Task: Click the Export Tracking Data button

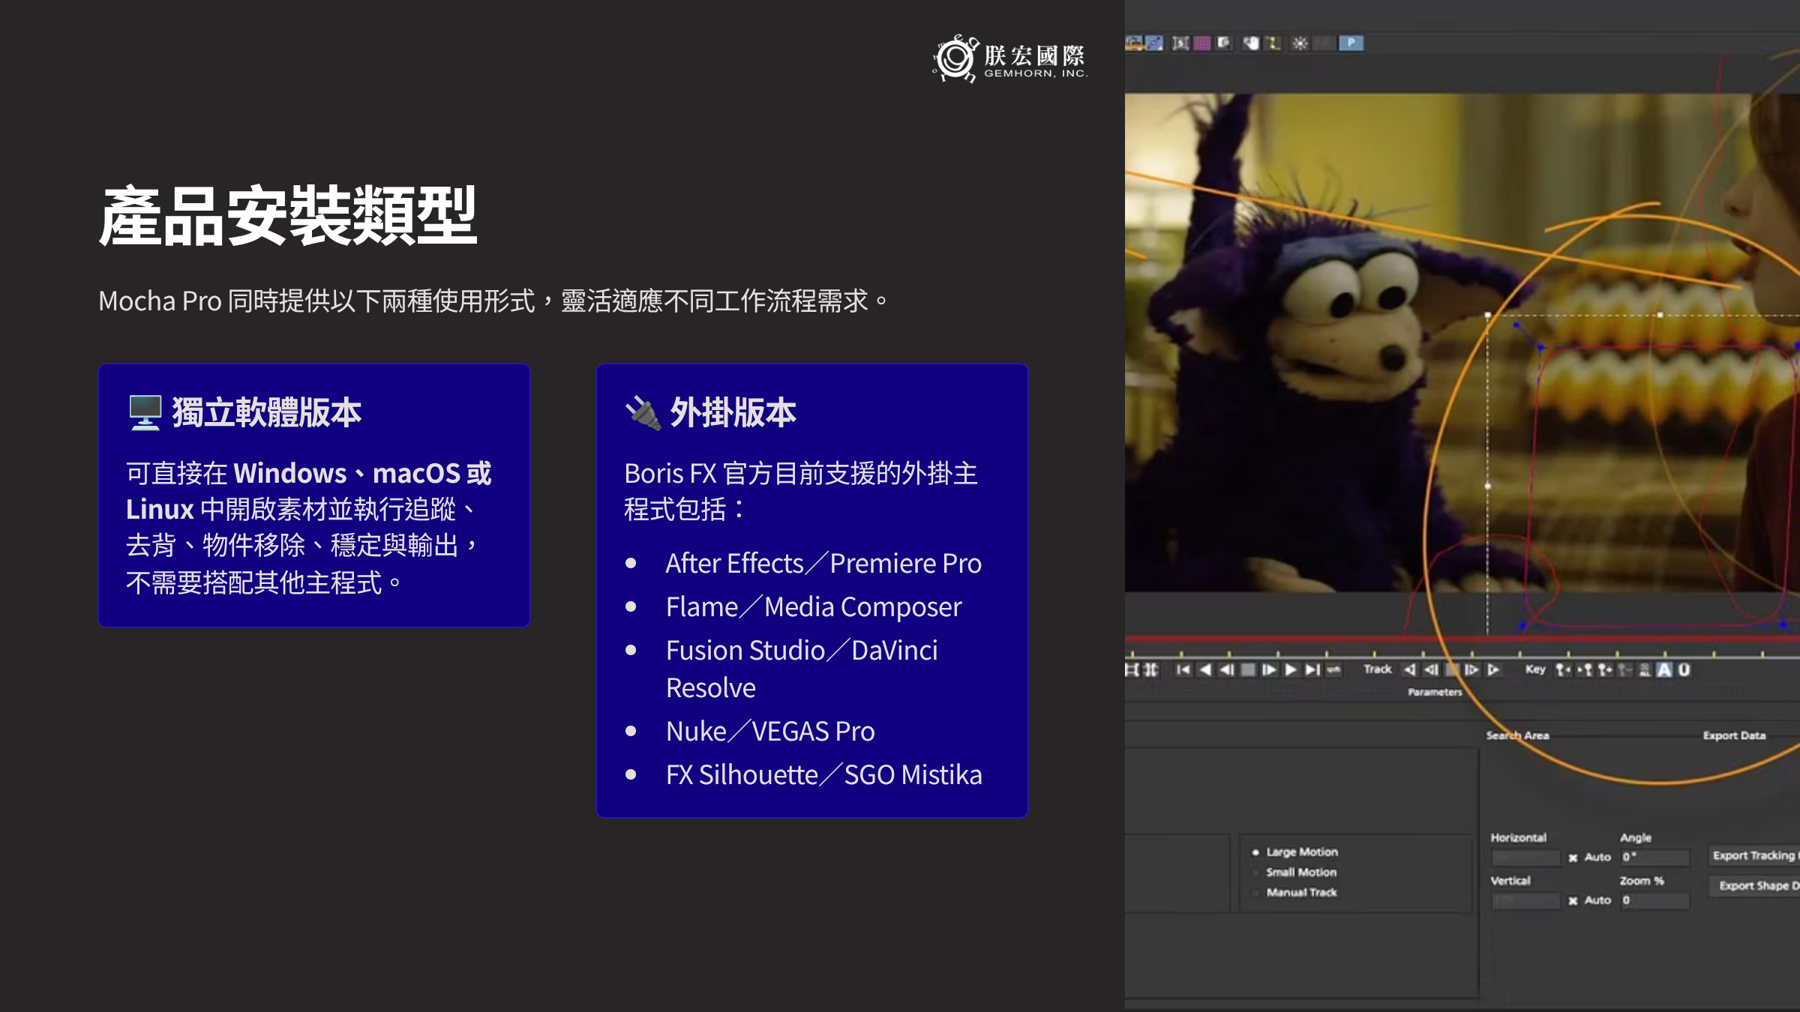Action: [1754, 856]
